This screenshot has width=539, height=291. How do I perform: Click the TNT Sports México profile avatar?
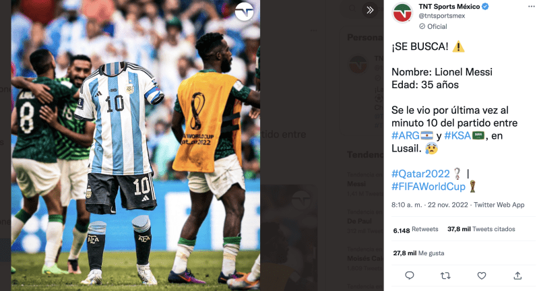click(x=402, y=13)
